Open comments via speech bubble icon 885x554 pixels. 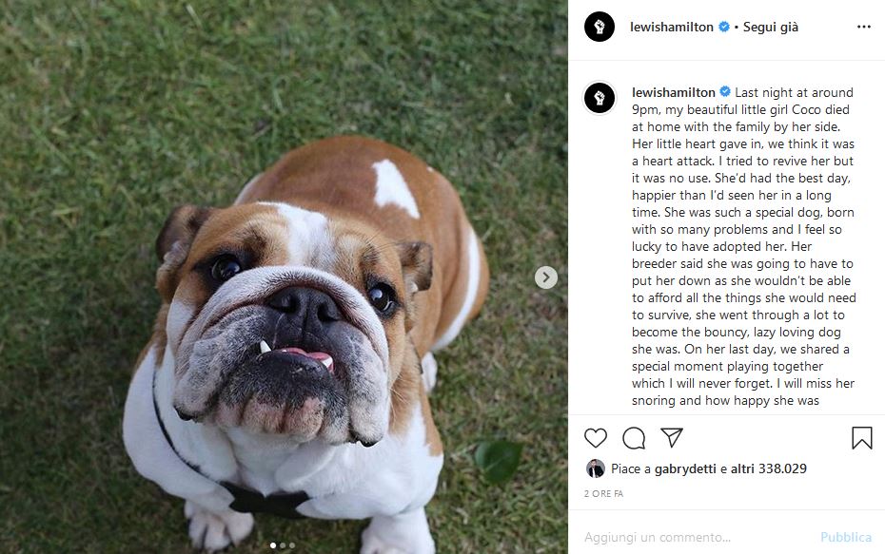634,438
